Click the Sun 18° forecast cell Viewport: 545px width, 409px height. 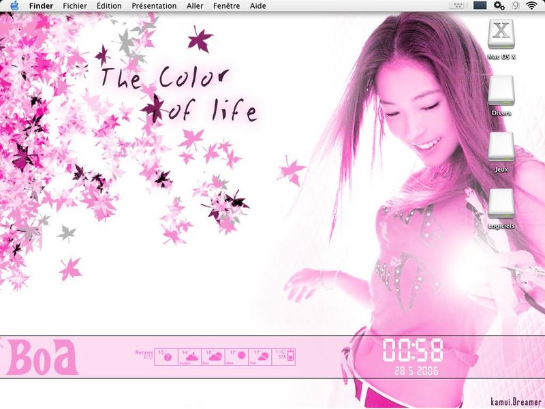[213, 357]
